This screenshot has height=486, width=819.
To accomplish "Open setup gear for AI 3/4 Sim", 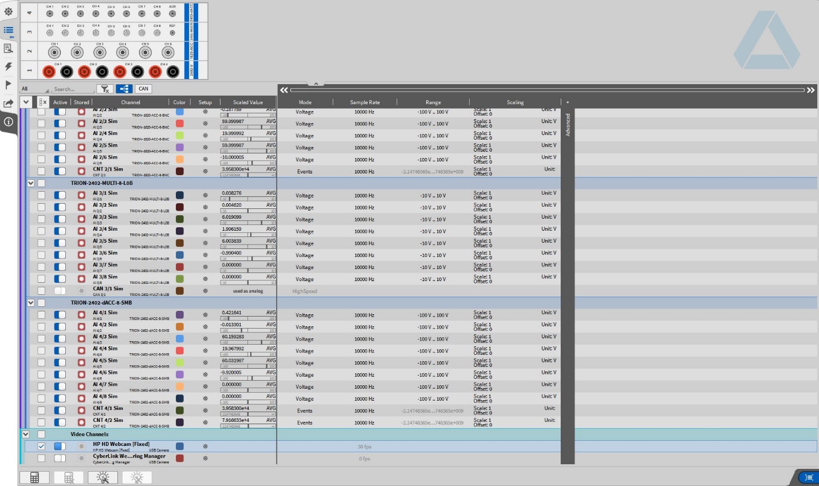I will pos(205,231).
